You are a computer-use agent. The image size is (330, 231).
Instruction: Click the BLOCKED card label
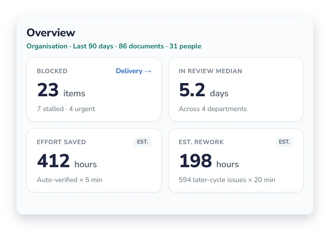coord(52,71)
